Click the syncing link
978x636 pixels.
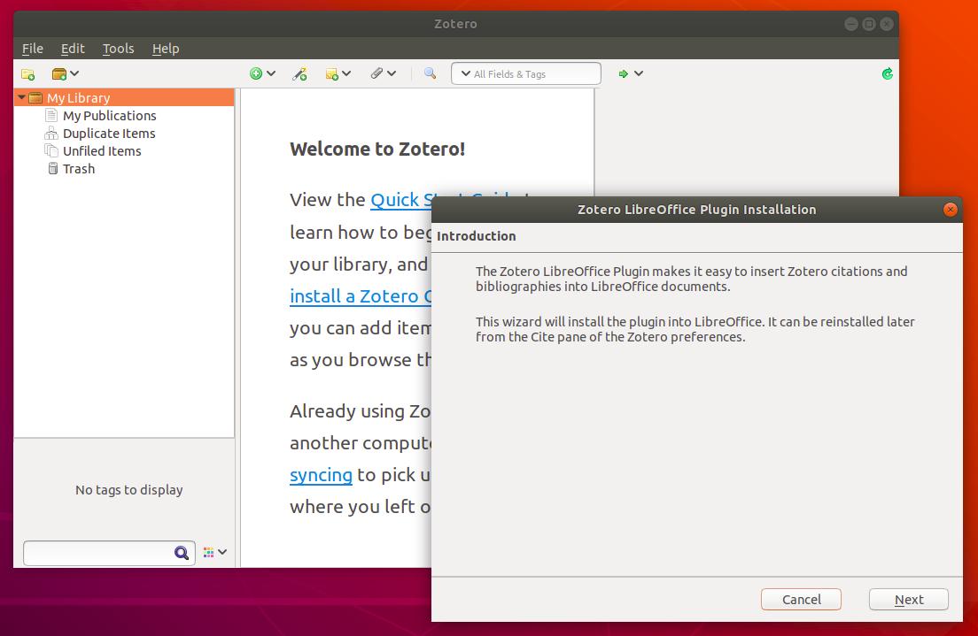tap(322, 475)
